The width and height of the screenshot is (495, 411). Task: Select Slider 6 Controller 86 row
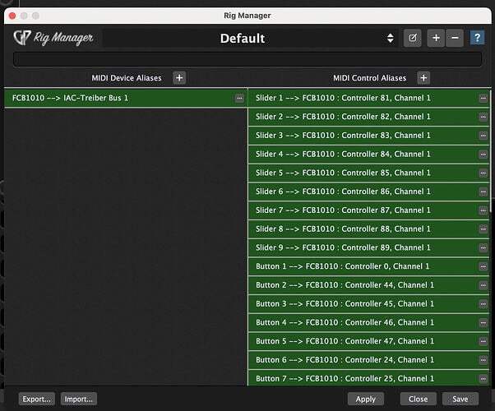(x=368, y=192)
